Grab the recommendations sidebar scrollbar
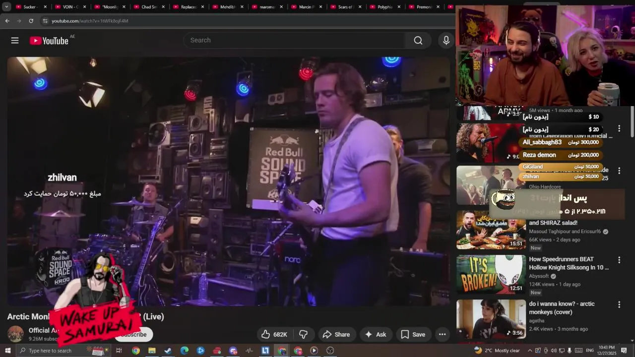This screenshot has width=635, height=357. tap(632, 121)
